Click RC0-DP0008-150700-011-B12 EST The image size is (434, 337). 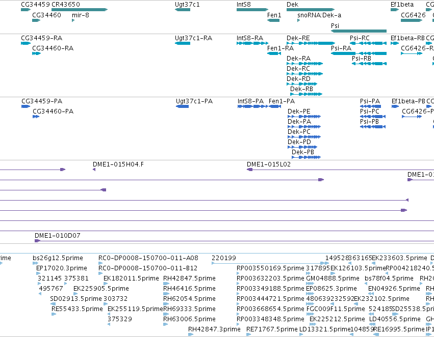tap(100, 273)
